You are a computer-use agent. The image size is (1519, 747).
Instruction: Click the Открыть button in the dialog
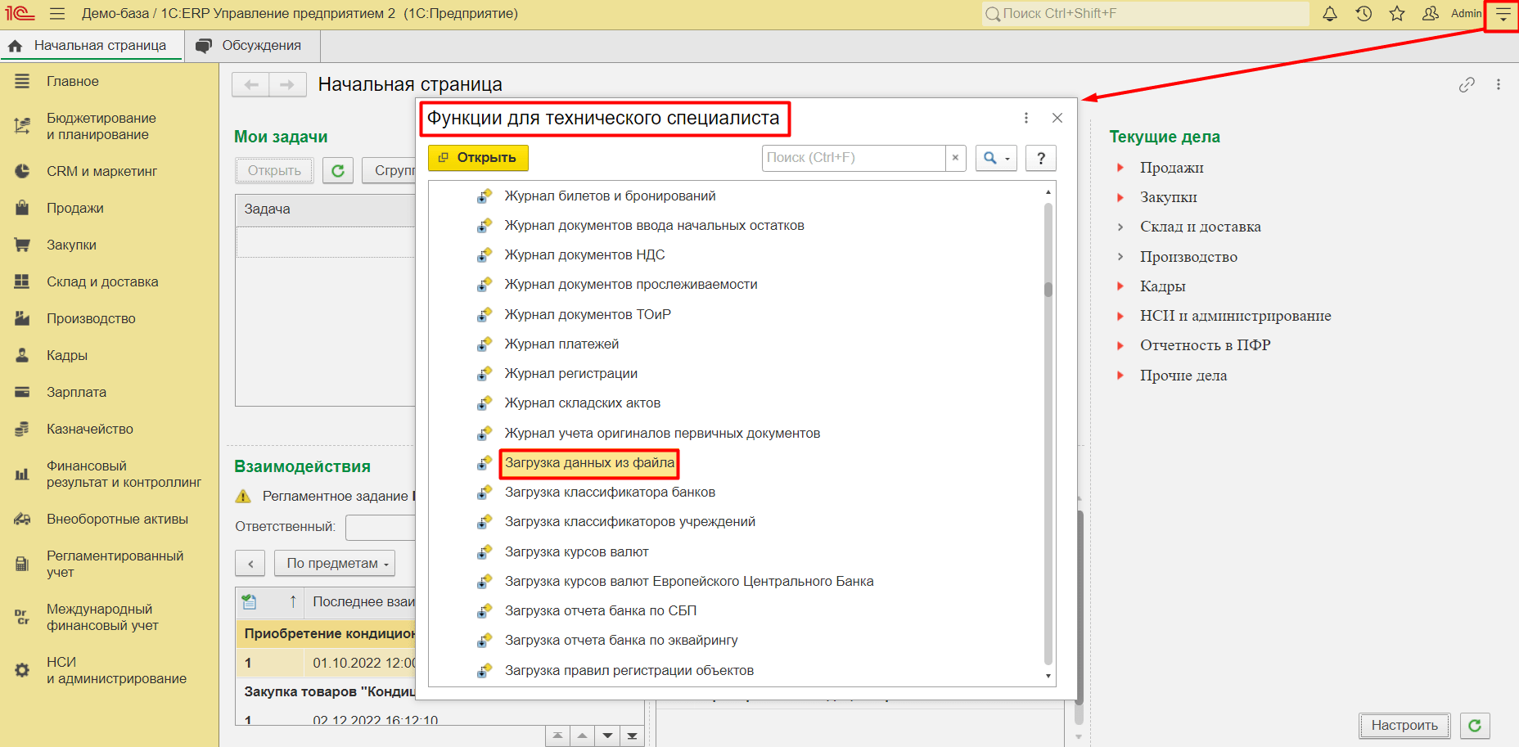point(478,157)
